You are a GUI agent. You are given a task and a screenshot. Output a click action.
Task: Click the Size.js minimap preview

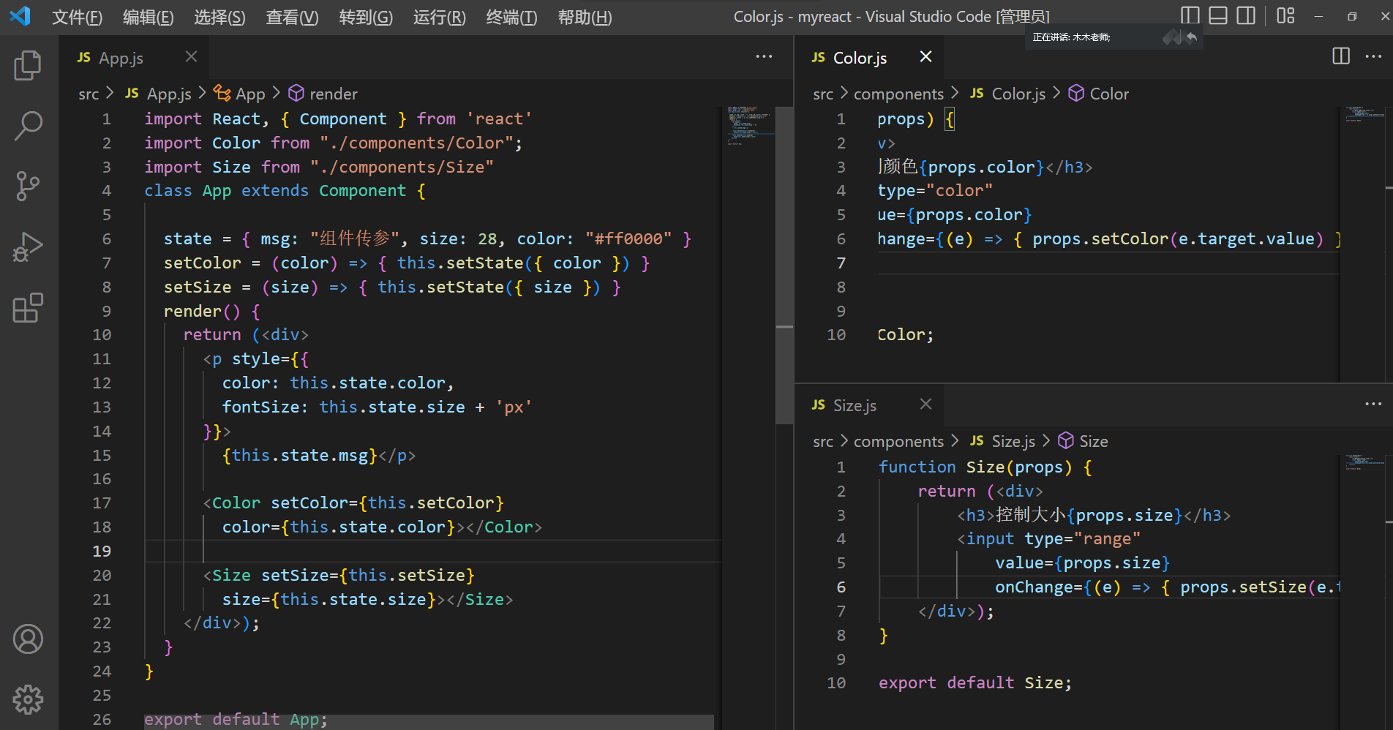click(x=1365, y=462)
